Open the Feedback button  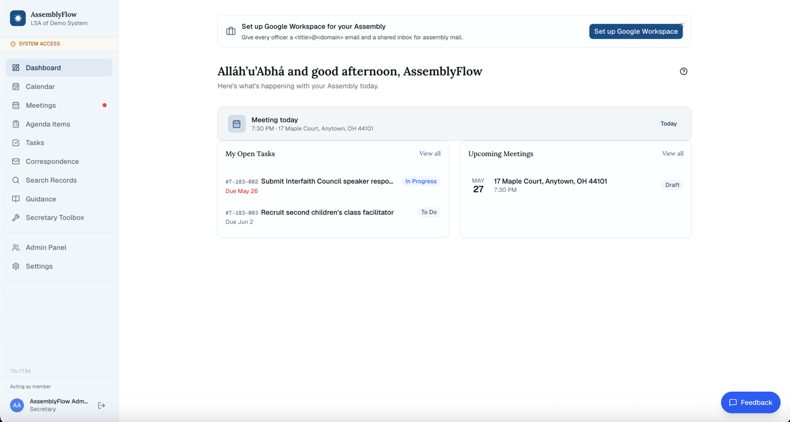tap(750, 402)
